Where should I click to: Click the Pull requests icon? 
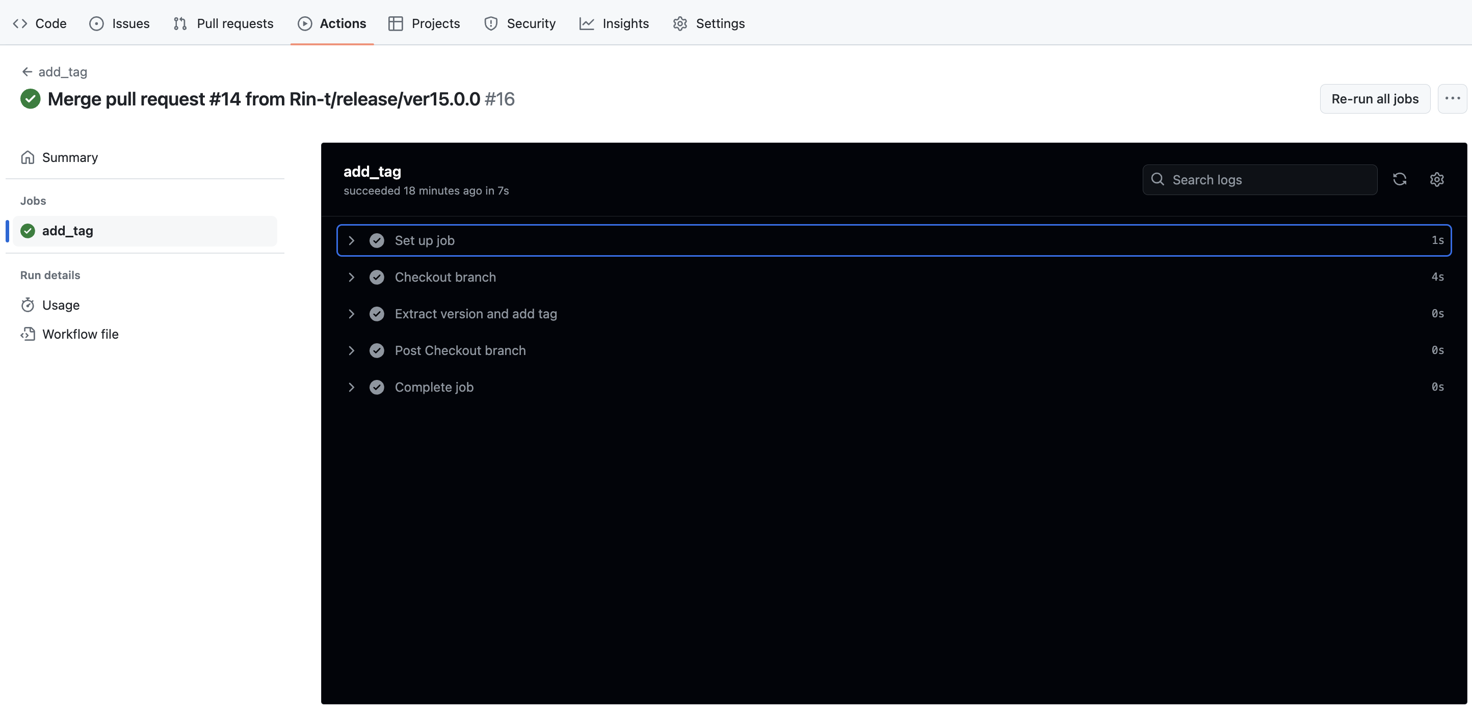click(179, 23)
